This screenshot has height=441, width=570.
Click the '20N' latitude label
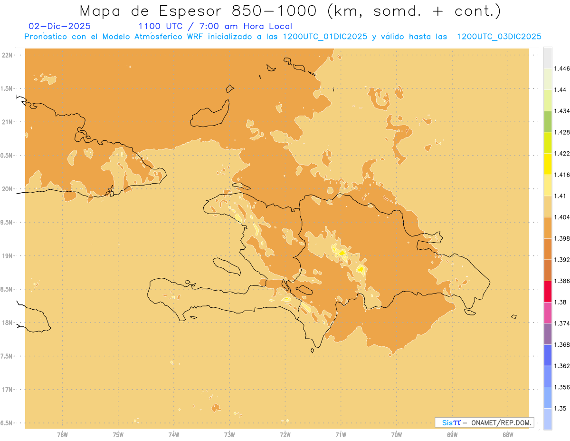[x=7, y=189]
